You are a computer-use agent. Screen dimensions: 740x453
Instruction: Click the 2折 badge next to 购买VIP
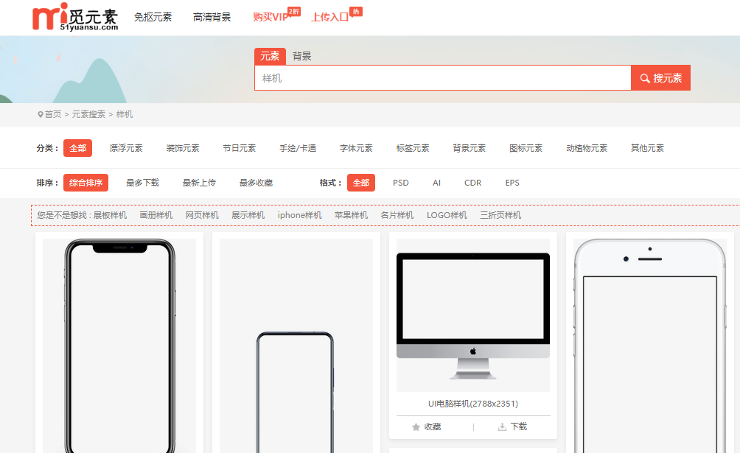point(294,11)
